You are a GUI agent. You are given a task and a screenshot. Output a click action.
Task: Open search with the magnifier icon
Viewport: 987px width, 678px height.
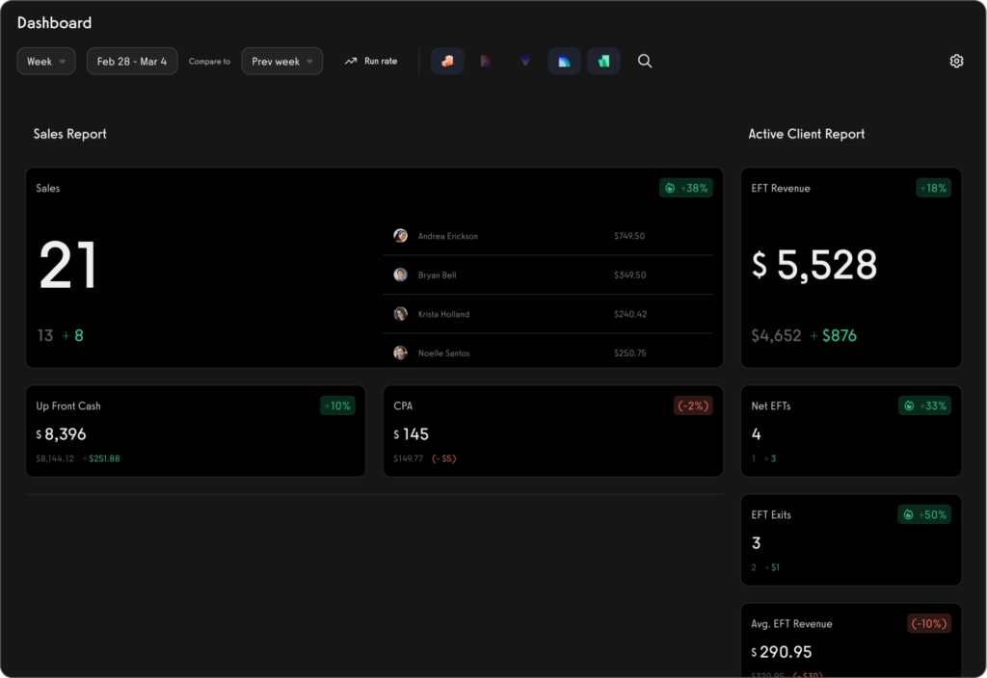(645, 60)
